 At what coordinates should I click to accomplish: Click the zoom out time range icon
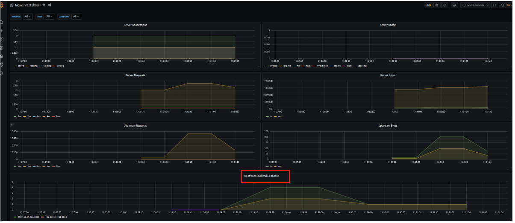click(x=495, y=5)
